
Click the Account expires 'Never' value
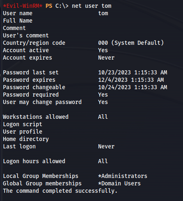tap(106, 58)
